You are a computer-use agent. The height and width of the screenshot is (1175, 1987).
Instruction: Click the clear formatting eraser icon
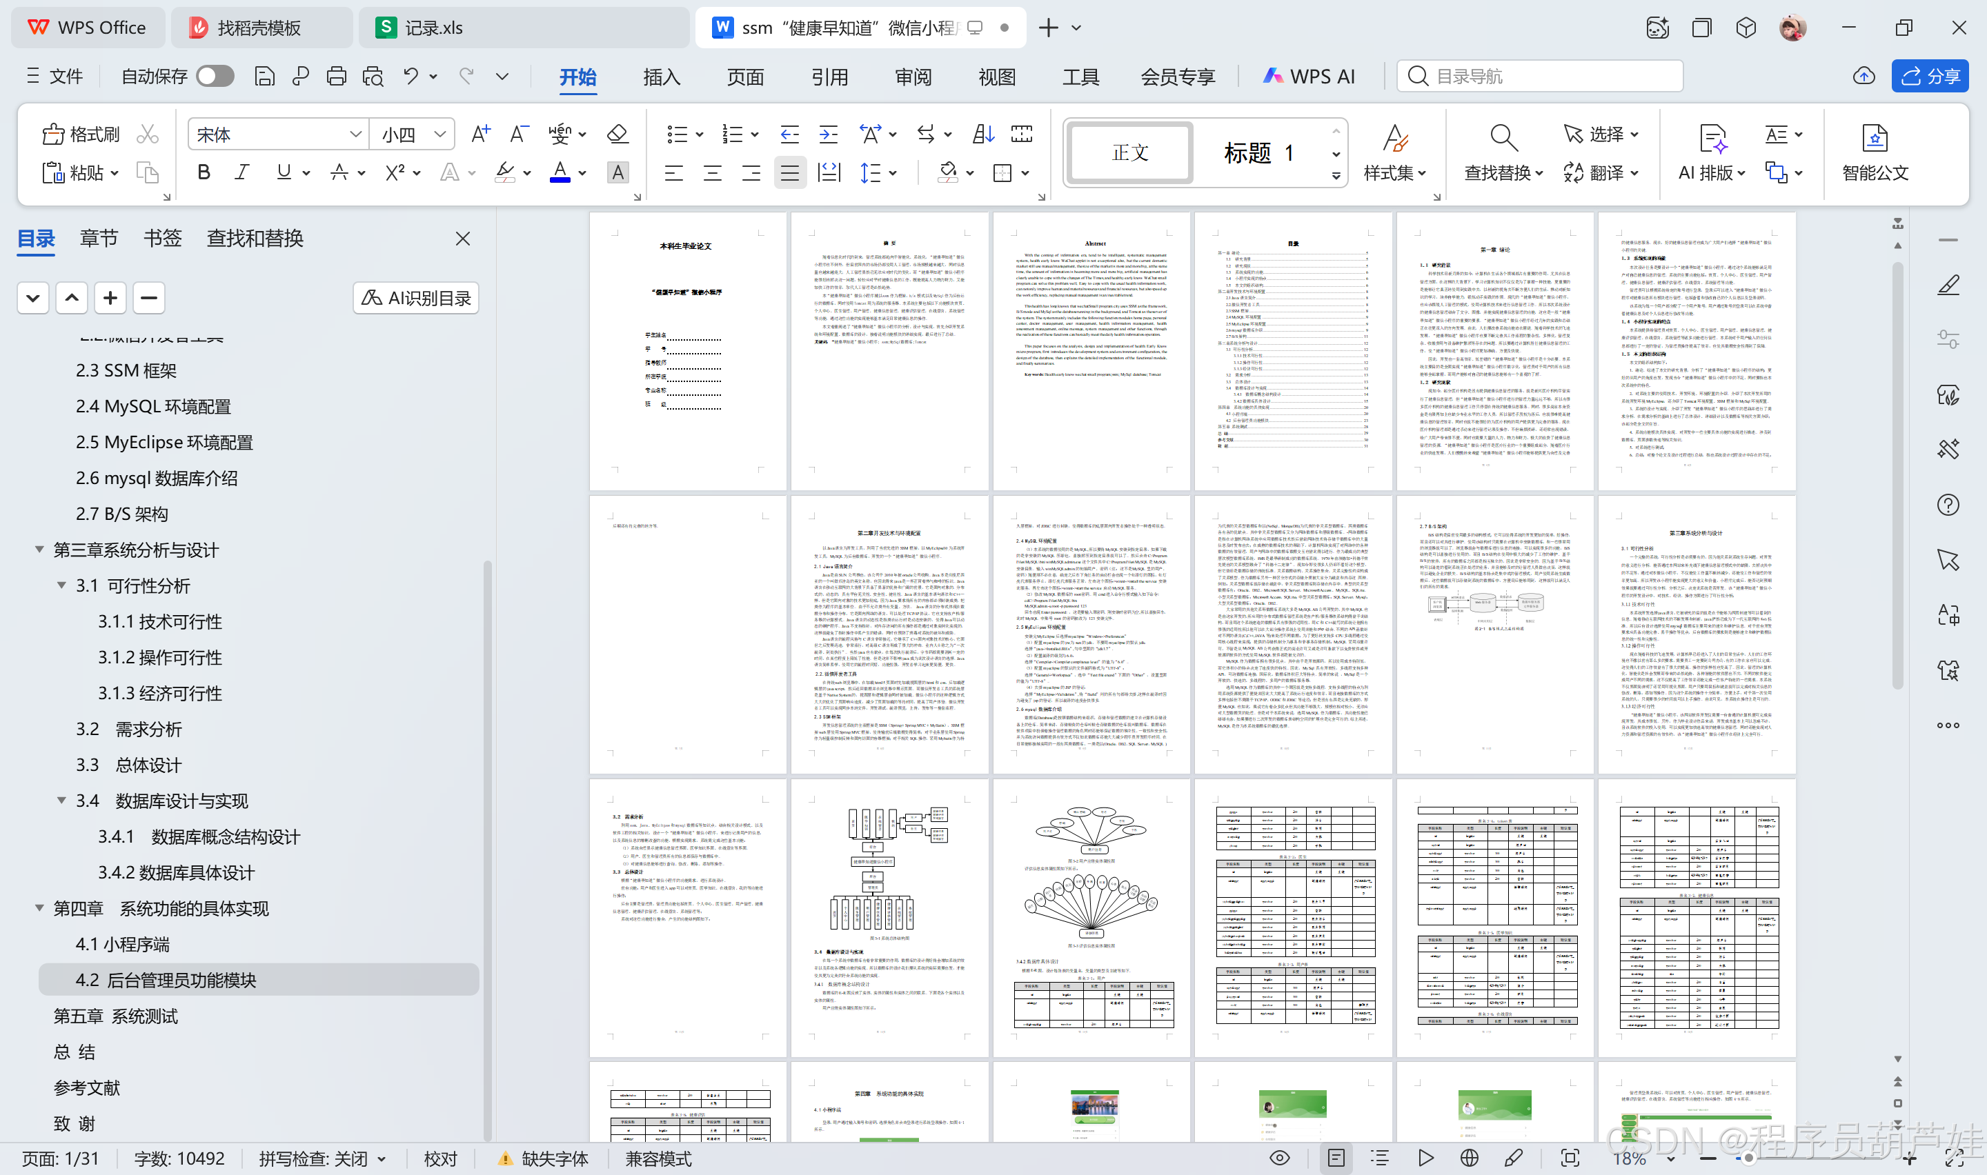point(617,134)
